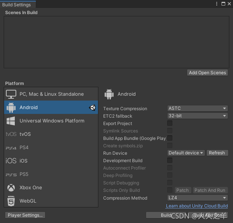The height and width of the screenshot is (223, 233).
Task: Click the PS5 logo icon
Action: [11, 174]
